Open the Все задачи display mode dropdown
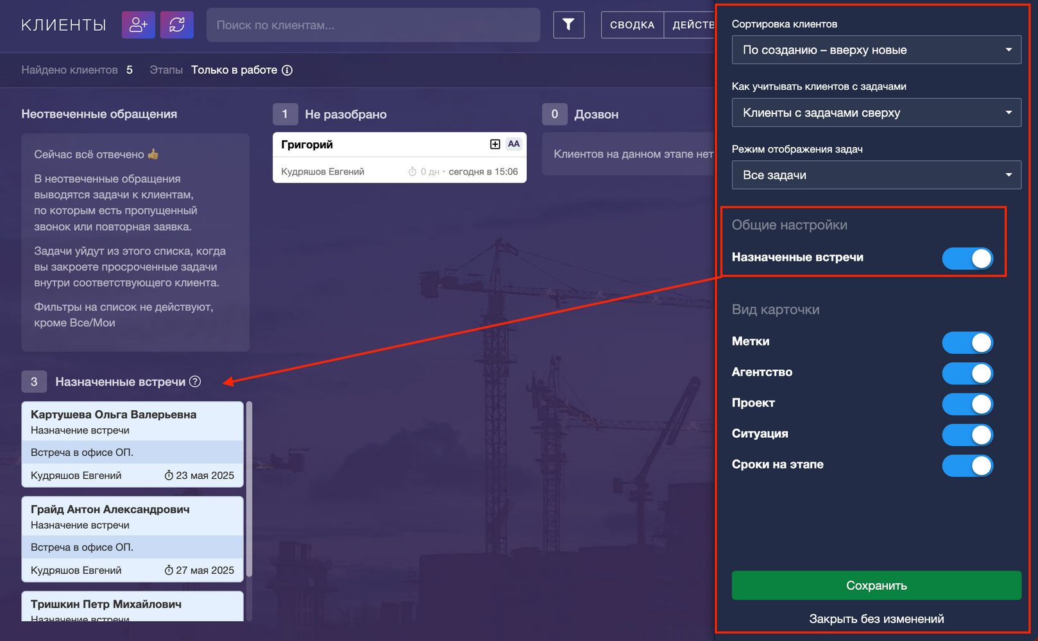 click(x=876, y=175)
